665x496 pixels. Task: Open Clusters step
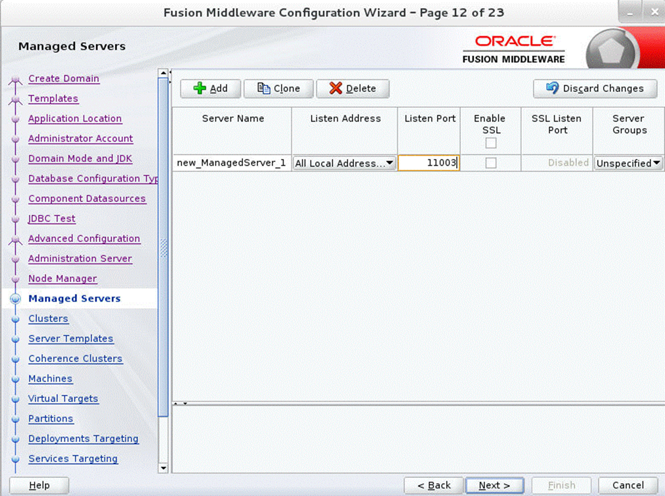point(48,318)
